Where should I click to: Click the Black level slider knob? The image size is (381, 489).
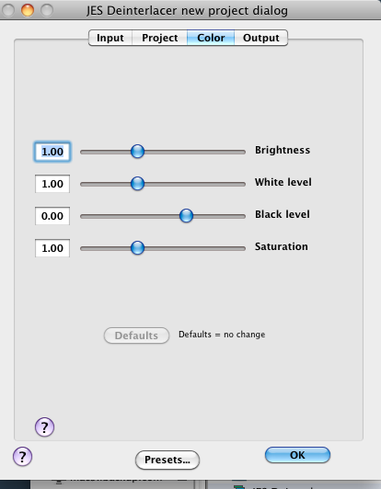(x=186, y=215)
